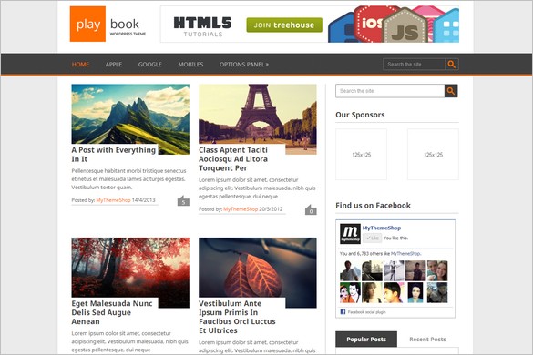This screenshot has width=533, height=355.
Task: Click MyThemeShop page name in Facebook widget
Action: tap(382, 228)
